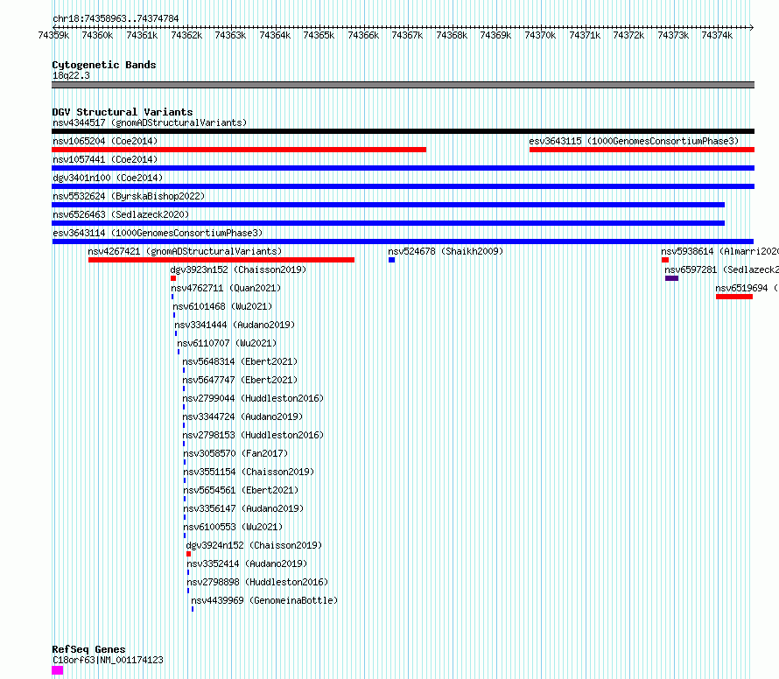Click the nsv1057441 (Coe2014) label

pyautogui.click(x=105, y=159)
